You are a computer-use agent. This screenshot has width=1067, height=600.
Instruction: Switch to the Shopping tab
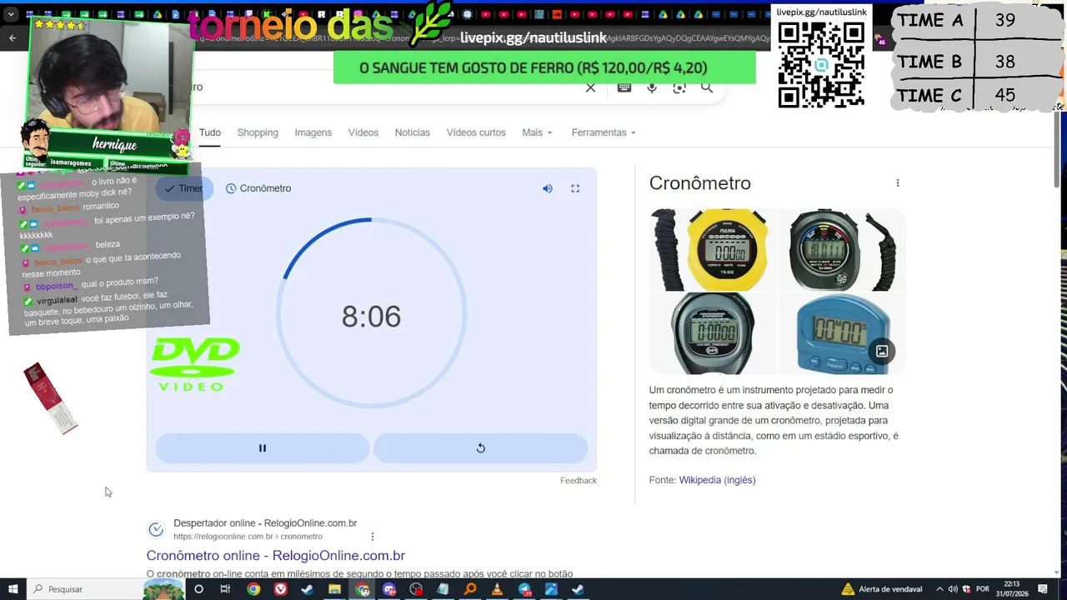click(258, 132)
